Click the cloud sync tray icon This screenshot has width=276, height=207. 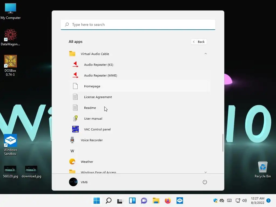pos(222,201)
